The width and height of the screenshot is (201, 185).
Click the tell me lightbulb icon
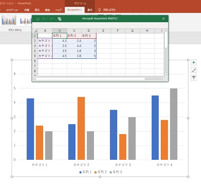[x=99, y=10]
